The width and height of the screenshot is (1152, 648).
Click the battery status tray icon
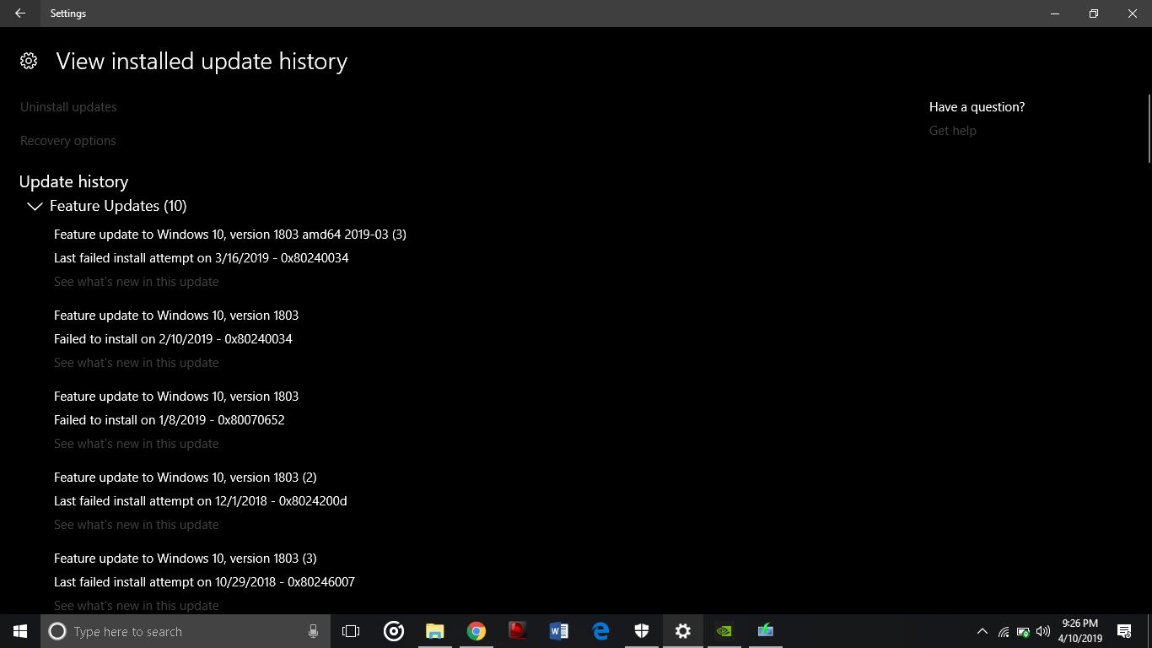coord(1023,631)
